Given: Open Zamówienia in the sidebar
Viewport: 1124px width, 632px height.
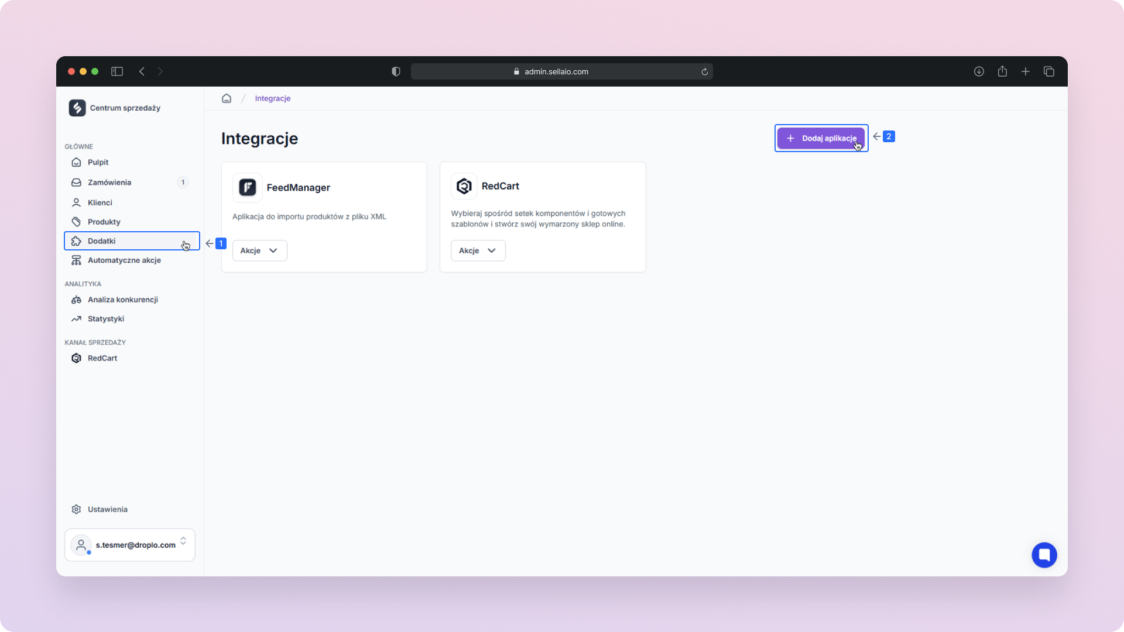Looking at the screenshot, I should click(x=109, y=183).
